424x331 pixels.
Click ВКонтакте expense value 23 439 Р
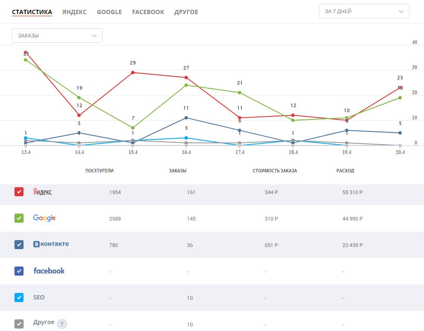[x=353, y=245]
